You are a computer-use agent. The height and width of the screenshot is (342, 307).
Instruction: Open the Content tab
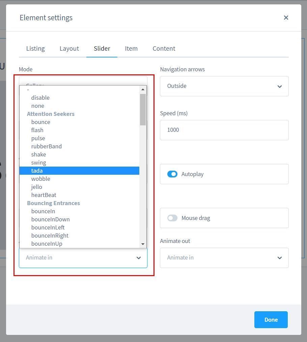(x=164, y=48)
